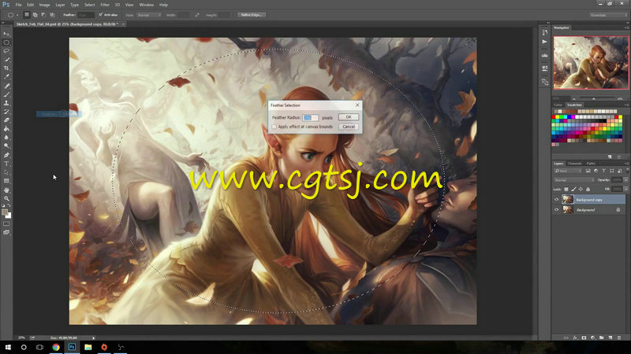
Task: Select the Rectangle shape tool
Action: pyautogui.click(x=6, y=181)
